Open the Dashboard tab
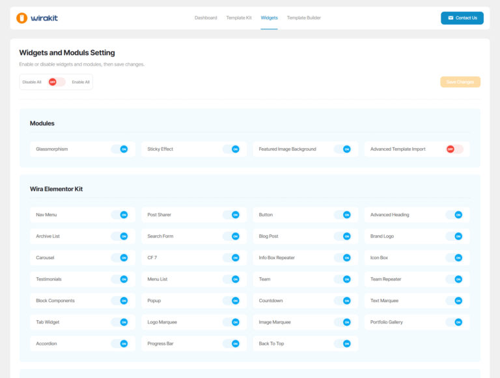 (x=206, y=18)
